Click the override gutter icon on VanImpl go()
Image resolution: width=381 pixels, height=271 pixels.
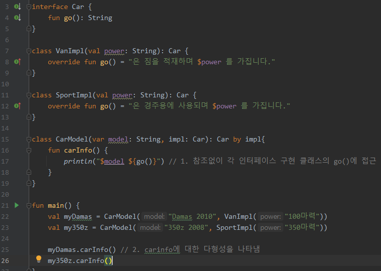tap(17, 62)
